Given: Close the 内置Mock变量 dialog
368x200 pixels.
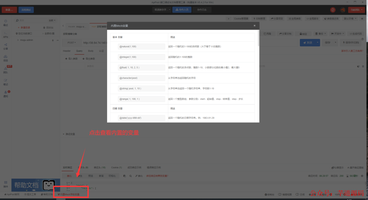Looking at the screenshot, I should point(255,26).
